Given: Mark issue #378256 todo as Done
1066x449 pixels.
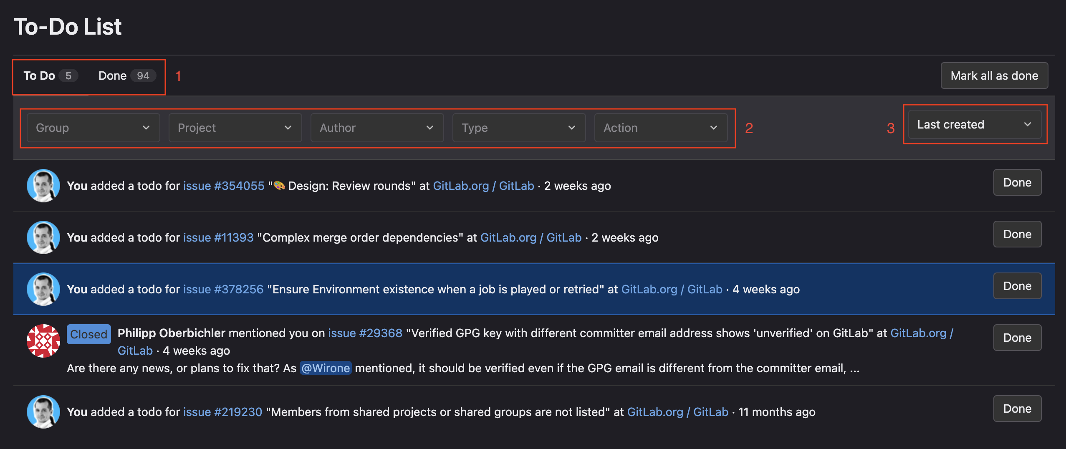Looking at the screenshot, I should click(1017, 286).
